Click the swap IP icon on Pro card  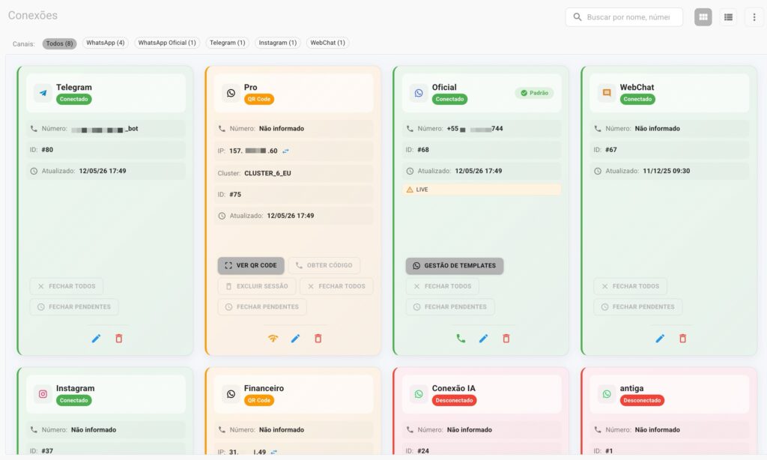coord(285,151)
